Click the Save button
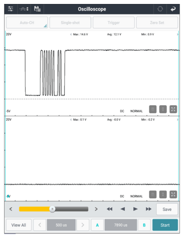The width and height of the screenshot is (184, 238). click(167, 209)
